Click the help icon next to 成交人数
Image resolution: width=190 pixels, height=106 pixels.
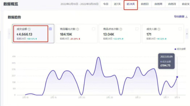159,29
